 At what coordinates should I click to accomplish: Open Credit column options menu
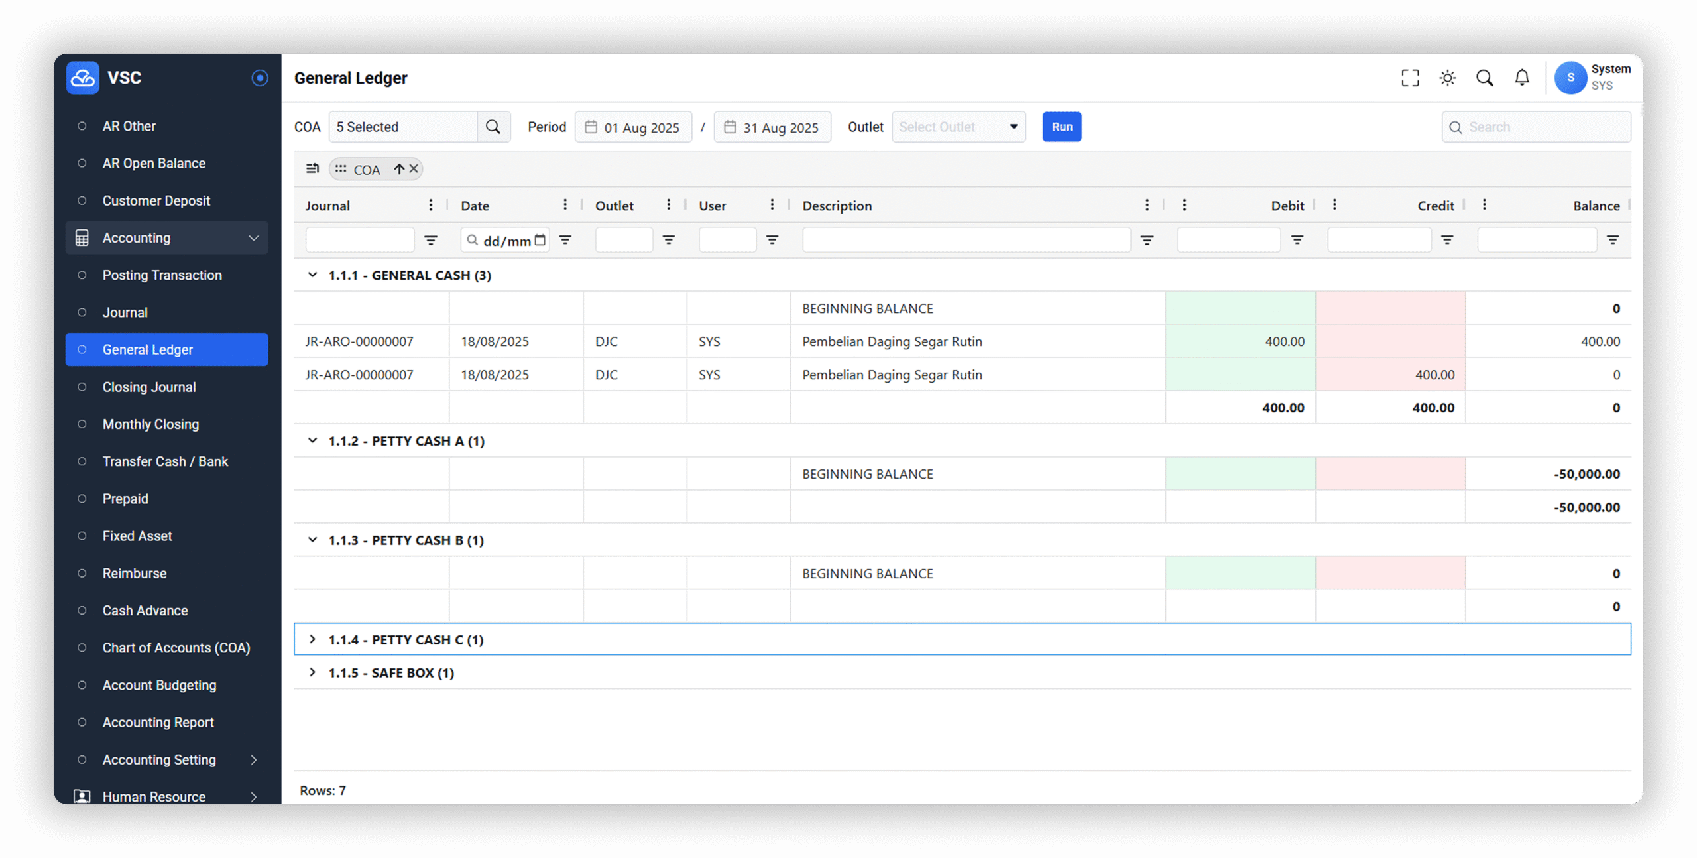coord(1334,205)
